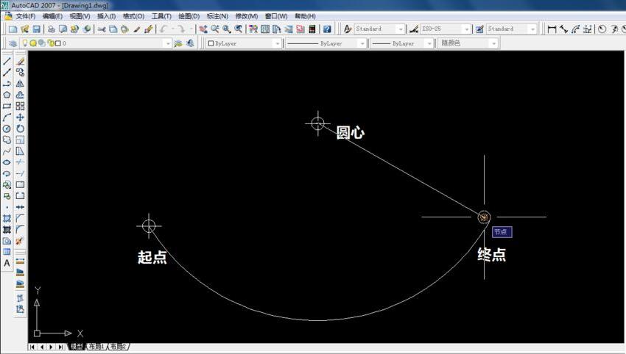The image size is (626, 354).
Task: Open the 文件(F) menu
Action: tap(26, 16)
